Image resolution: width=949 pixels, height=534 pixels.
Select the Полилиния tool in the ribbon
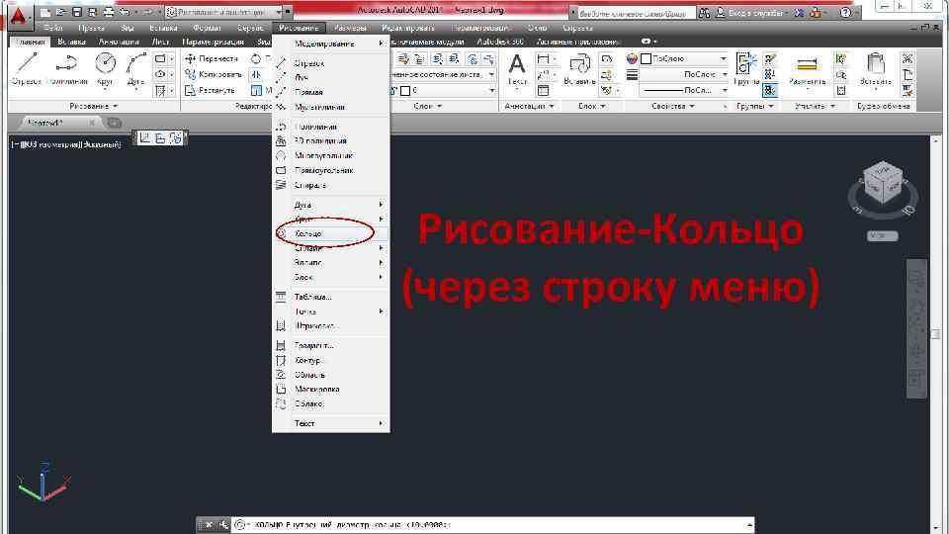click(66, 69)
